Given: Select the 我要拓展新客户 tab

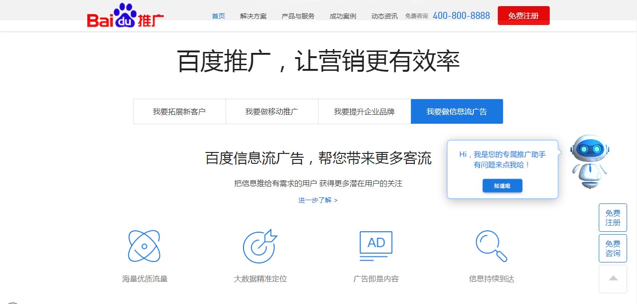Looking at the screenshot, I should pyautogui.click(x=179, y=111).
